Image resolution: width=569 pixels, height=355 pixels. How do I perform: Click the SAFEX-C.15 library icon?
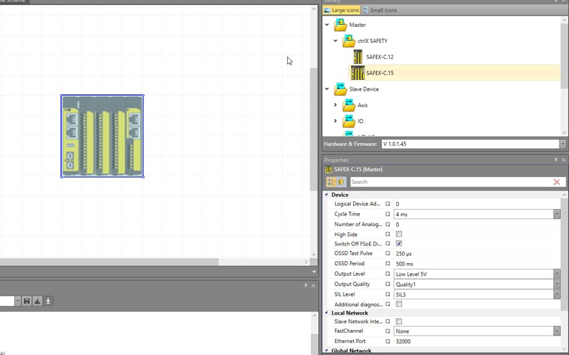356,72
